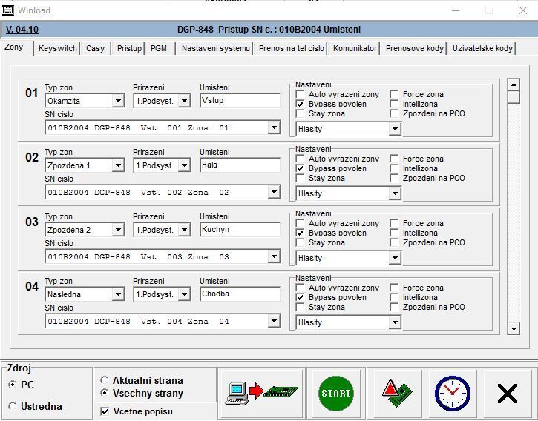The image size is (538, 421).
Task: Click the PC-to-panel transfer icon button
Action: (x=260, y=394)
